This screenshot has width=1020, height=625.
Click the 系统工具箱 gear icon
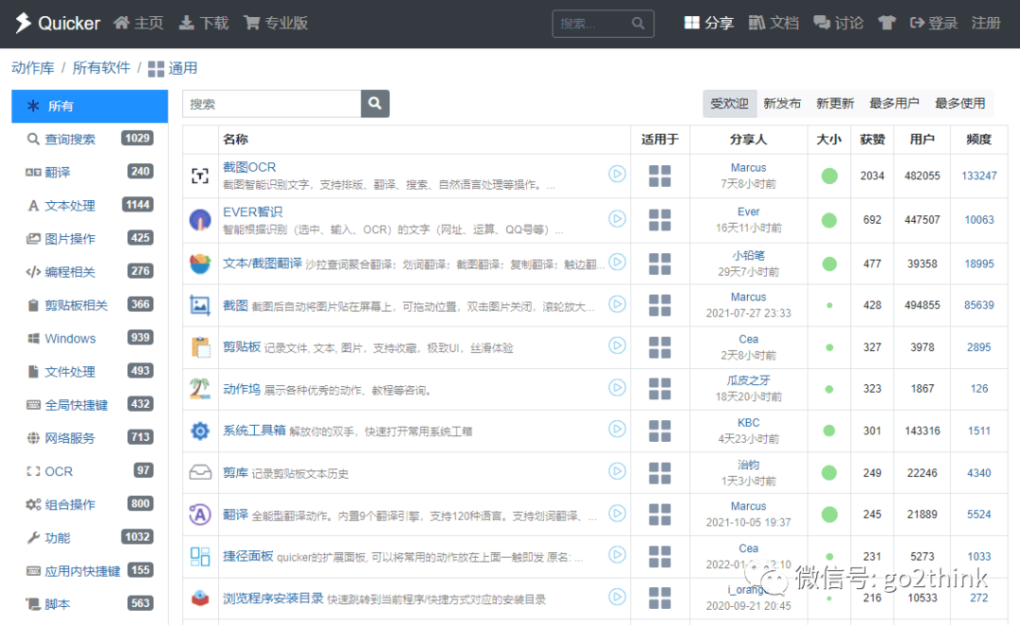(200, 431)
